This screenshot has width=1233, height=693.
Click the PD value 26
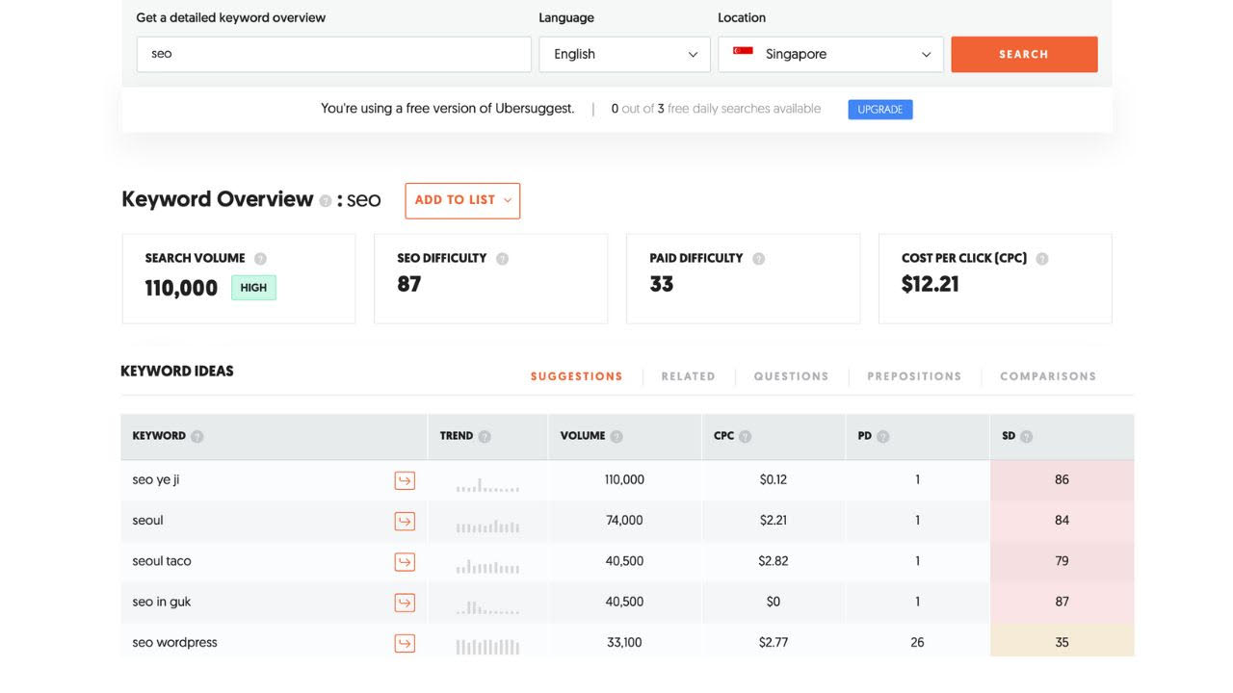tap(917, 643)
